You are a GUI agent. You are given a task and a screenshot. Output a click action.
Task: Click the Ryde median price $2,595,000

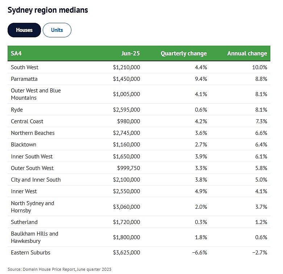coord(126,110)
